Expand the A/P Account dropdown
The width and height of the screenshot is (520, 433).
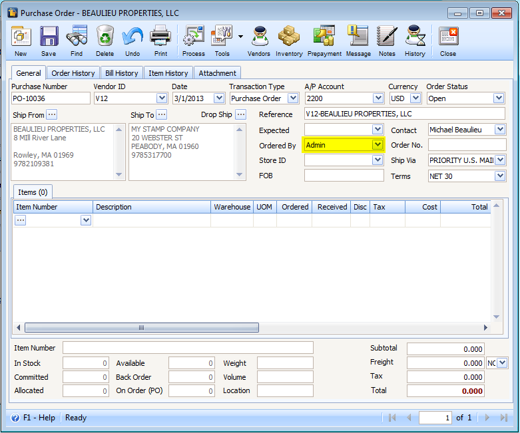click(378, 98)
